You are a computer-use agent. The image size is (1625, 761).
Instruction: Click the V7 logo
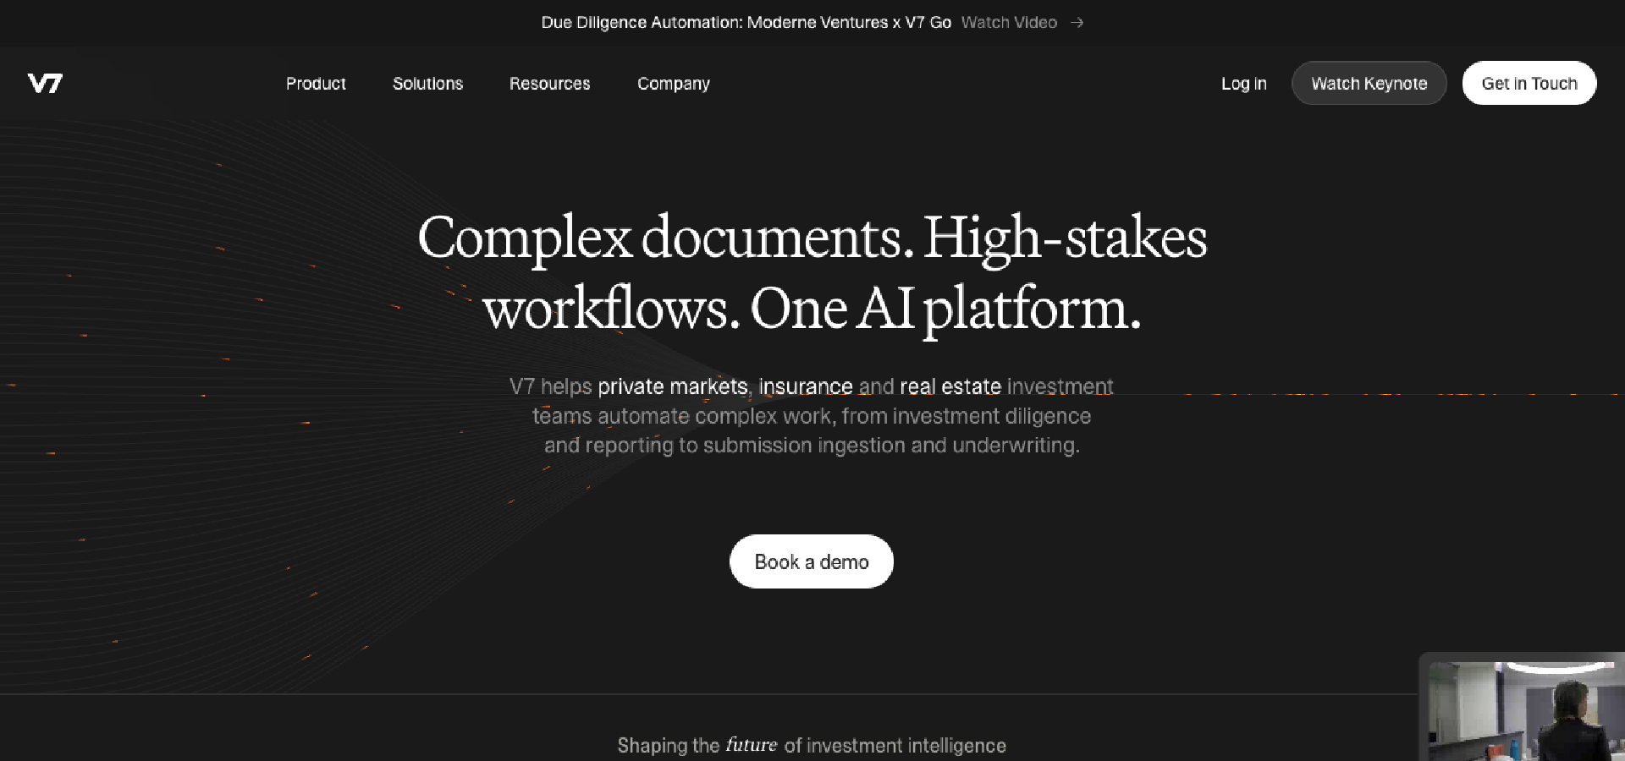[x=45, y=83]
